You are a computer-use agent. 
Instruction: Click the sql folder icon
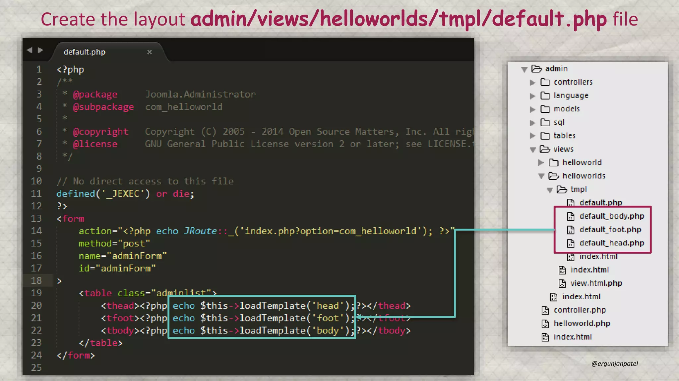click(x=545, y=122)
